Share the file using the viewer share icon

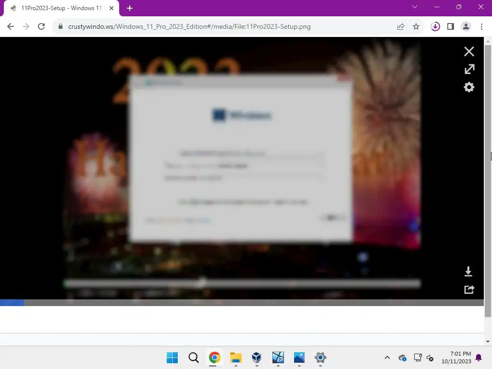pyautogui.click(x=469, y=289)
